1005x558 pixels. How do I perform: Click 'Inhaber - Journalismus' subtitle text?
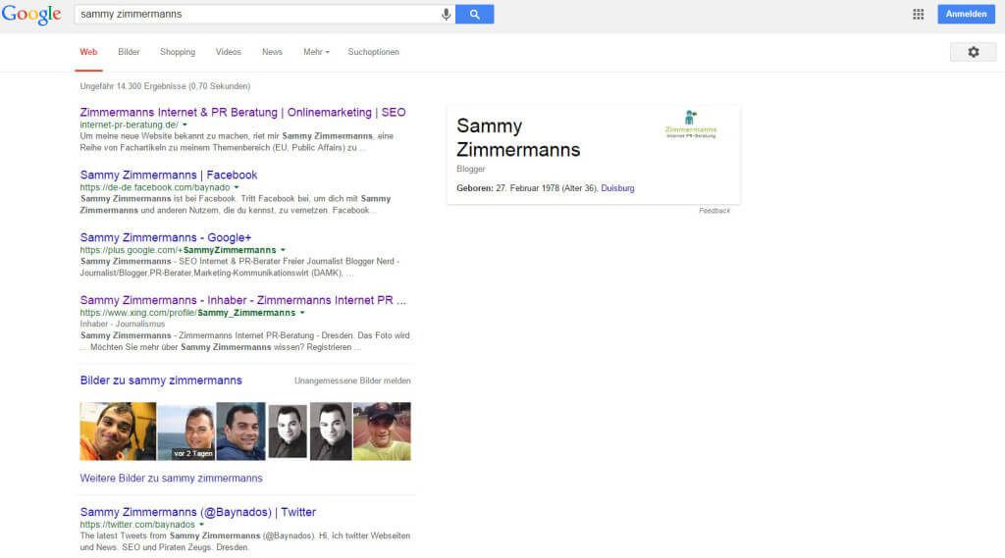click(x=123, y=325)
